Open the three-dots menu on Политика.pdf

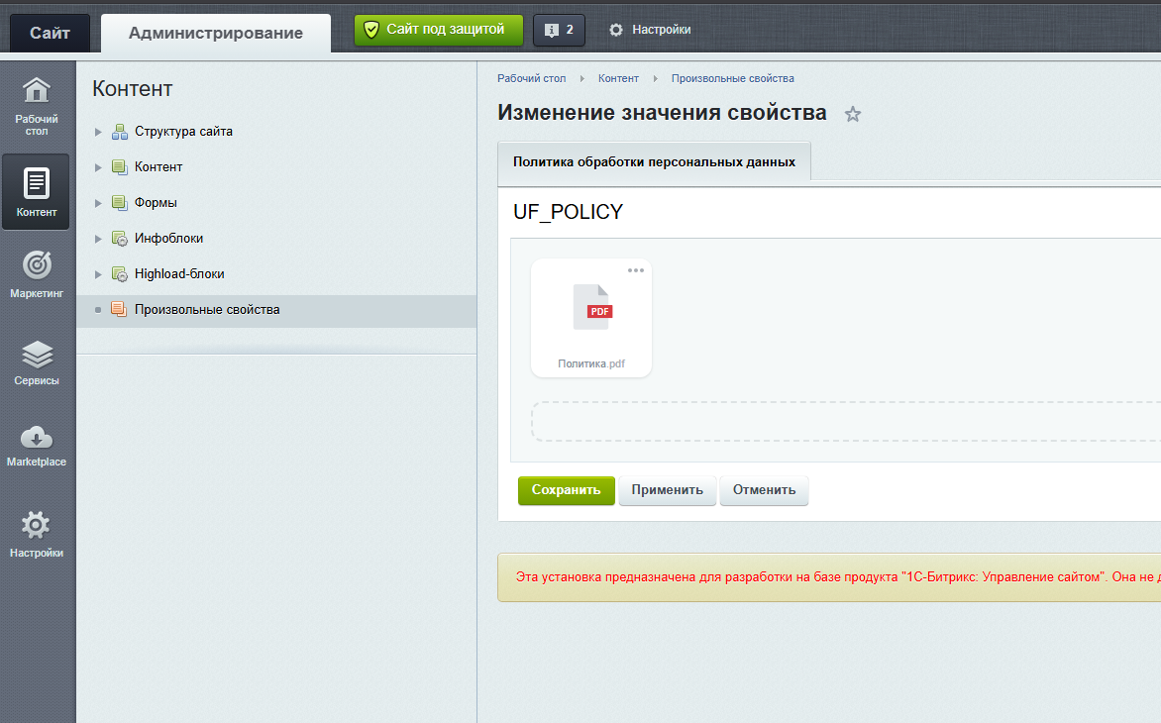[x=635, y=270]
